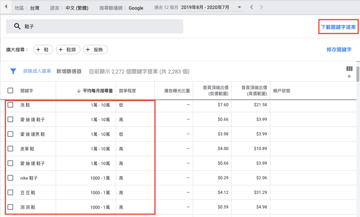360x217 pixels.
Task: Sort by 平均每月搜尋量 column header
Action: coord(97,91)
